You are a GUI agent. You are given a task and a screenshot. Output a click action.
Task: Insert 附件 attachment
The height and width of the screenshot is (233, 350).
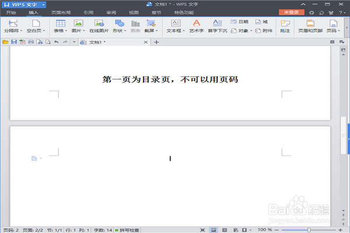coord(264,30)
